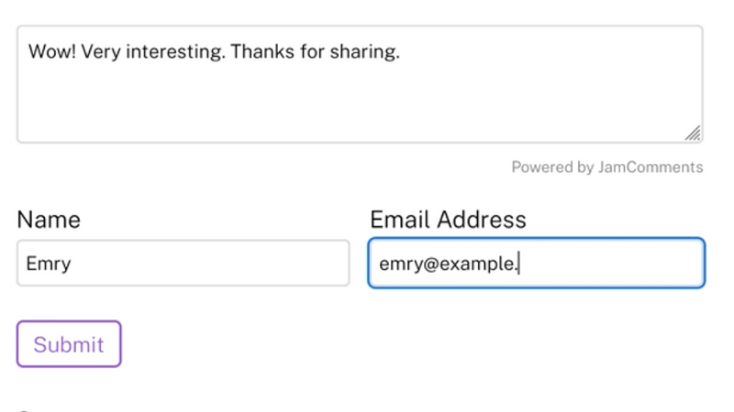Place cursor on "Emry" in Name field
The height and width of the screenshot is (412, 734).
[49, 264]
